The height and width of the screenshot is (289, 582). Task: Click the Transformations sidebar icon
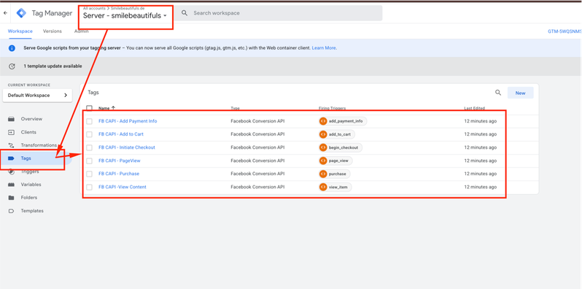pyautogui.click(x=11, y=145)
